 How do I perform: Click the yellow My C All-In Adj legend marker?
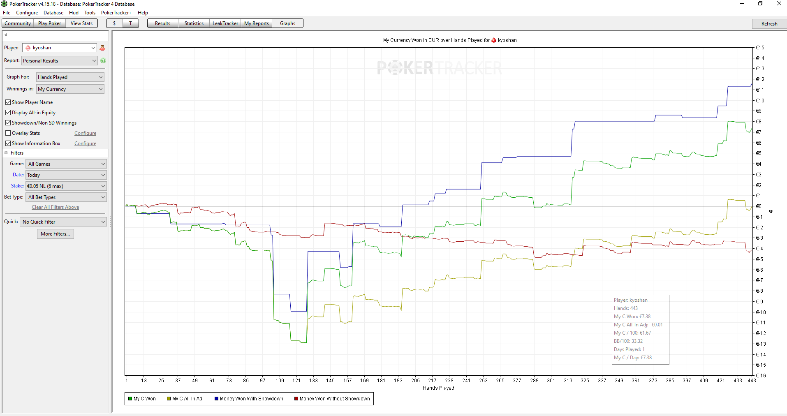pos(169,399)
